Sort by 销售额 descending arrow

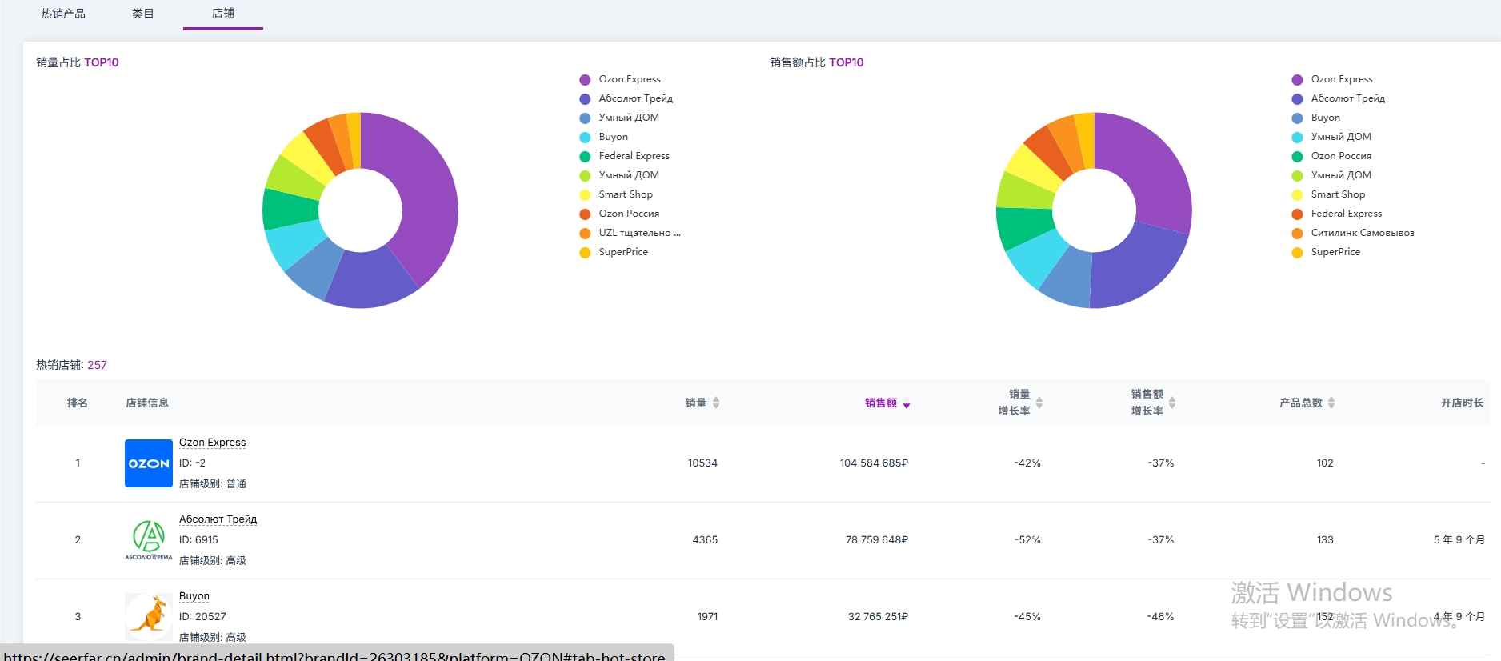coord(907,405)
